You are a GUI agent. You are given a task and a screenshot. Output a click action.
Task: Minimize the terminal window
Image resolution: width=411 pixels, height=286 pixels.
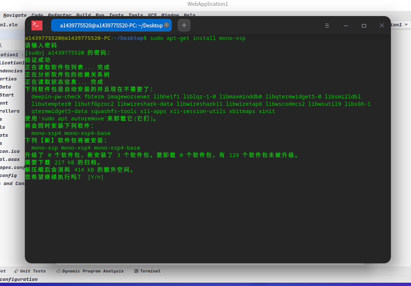tap(345, 25)
